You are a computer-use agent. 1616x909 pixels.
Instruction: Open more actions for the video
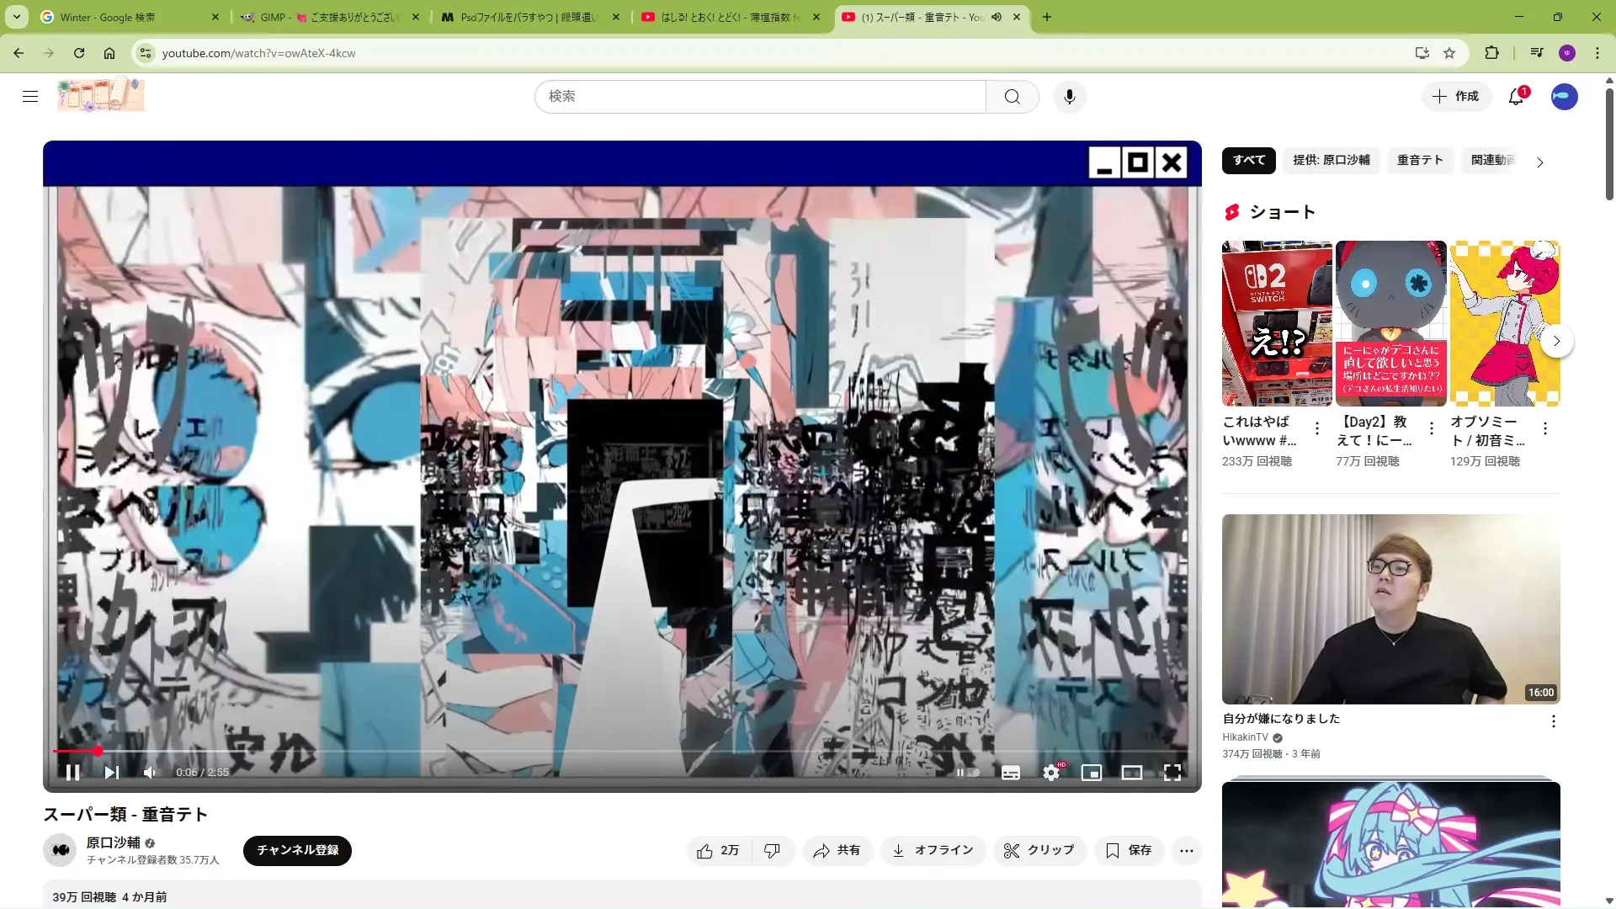click(1187, 851)
